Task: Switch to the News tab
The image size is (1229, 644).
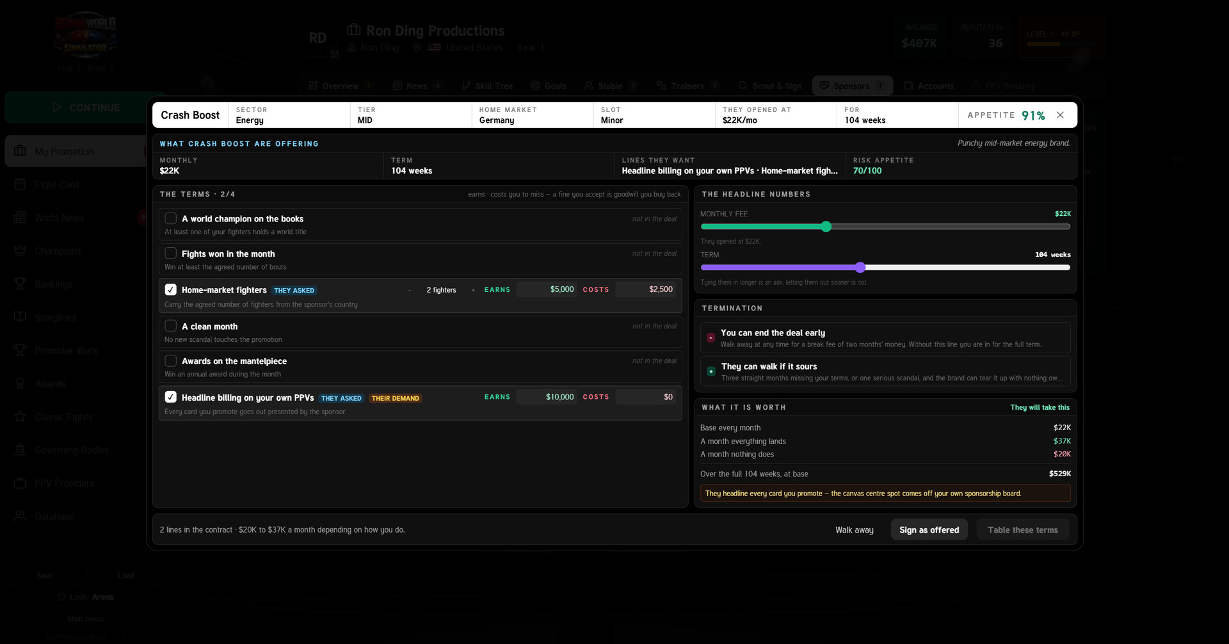Action: pos(417,86)
